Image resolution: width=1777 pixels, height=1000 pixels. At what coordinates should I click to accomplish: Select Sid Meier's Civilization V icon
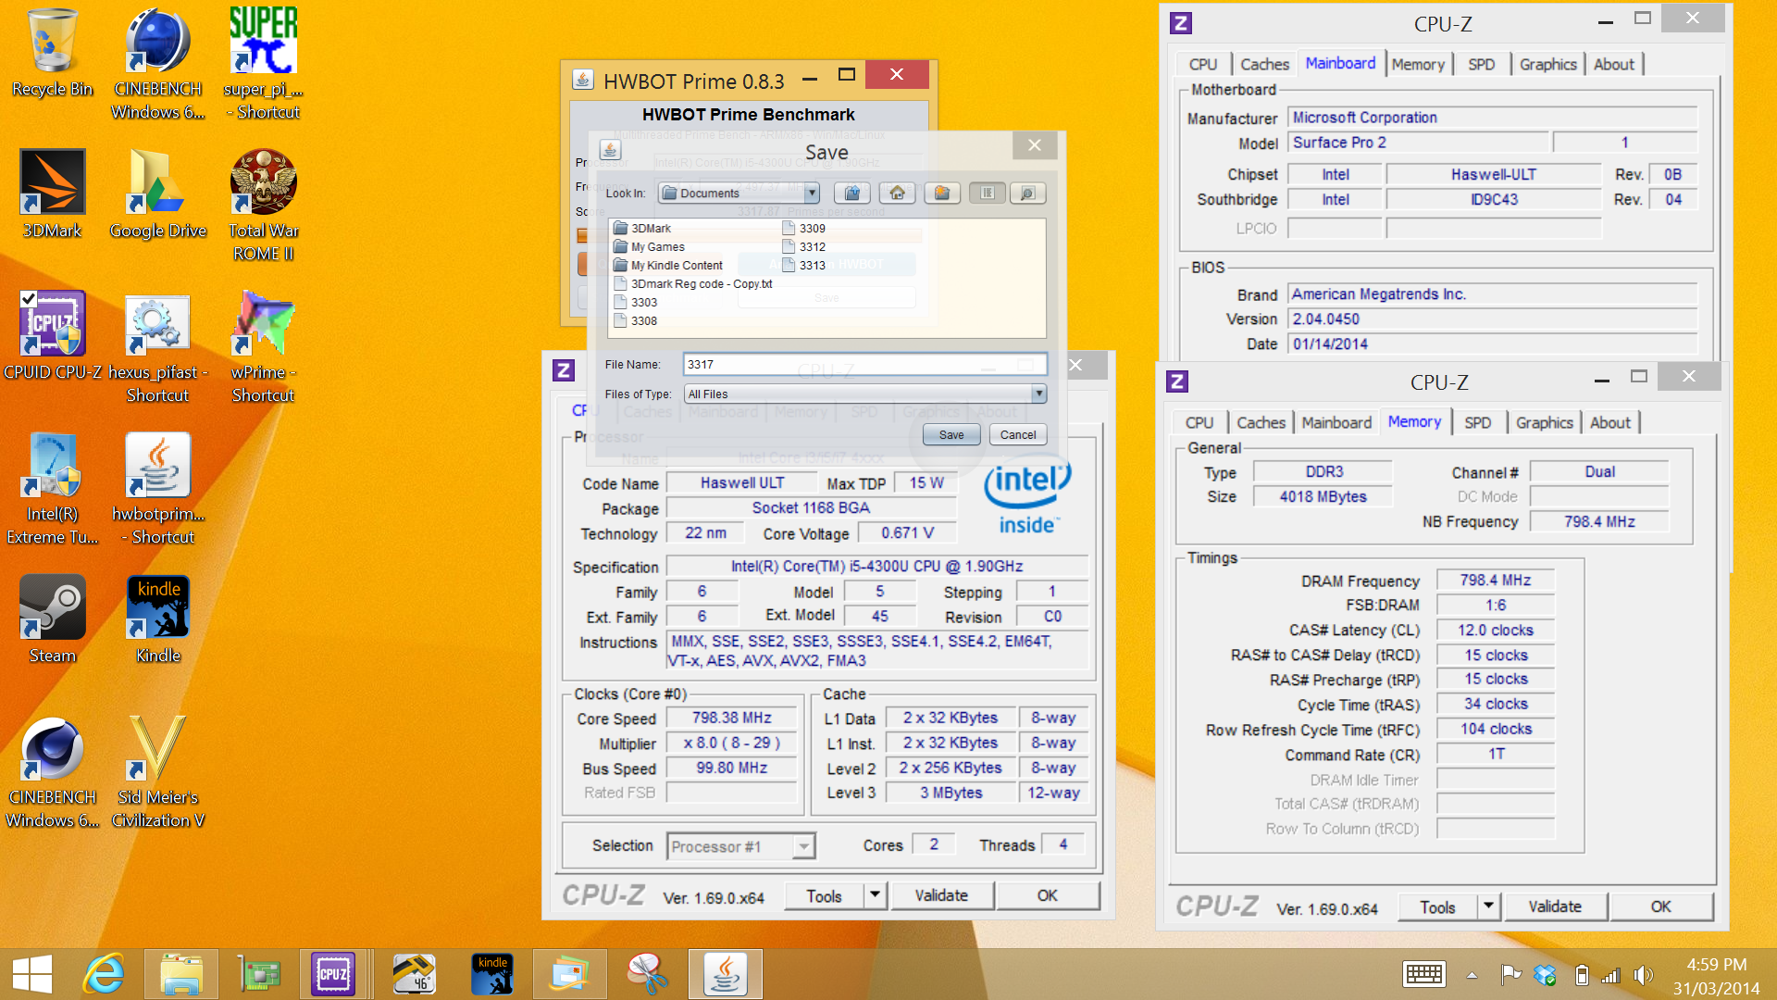click(x=158, y=772)
